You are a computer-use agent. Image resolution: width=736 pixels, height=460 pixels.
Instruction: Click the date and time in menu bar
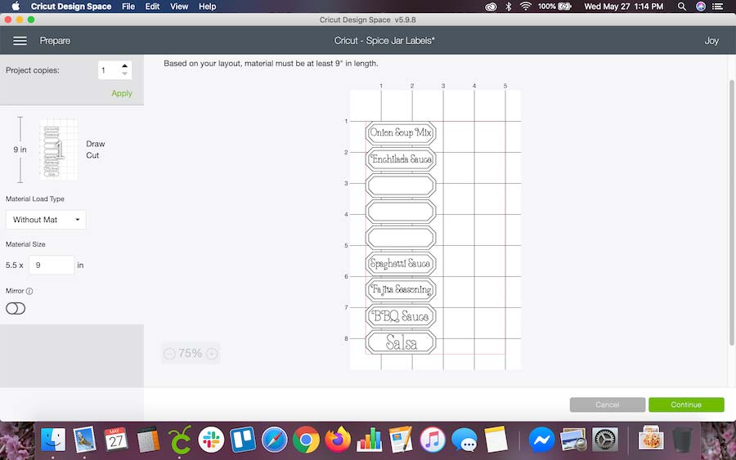point(623,6)
